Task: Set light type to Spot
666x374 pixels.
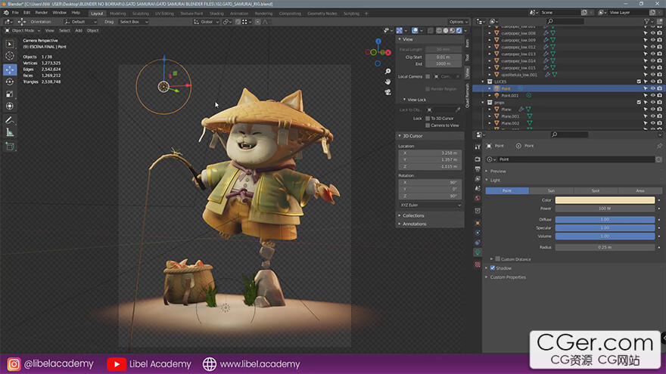Action: coord(596,191)
